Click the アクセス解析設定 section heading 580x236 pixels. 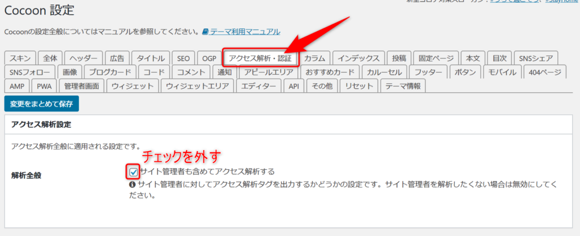click(x=41, y=125)
